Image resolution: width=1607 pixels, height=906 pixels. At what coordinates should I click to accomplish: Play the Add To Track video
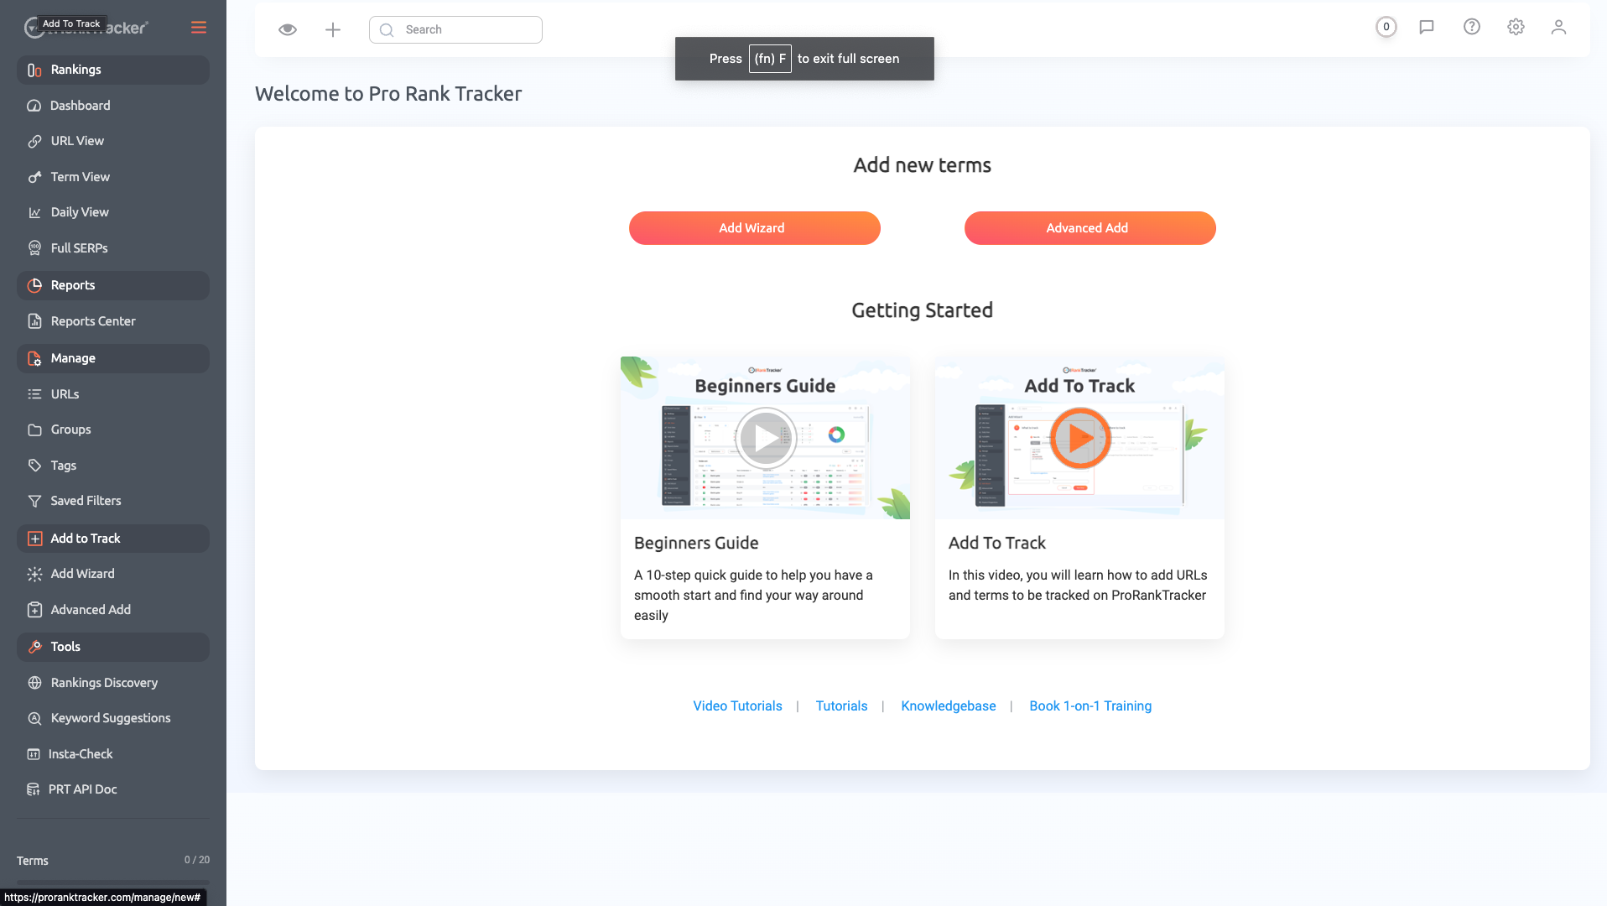(x=1079, y=438)
